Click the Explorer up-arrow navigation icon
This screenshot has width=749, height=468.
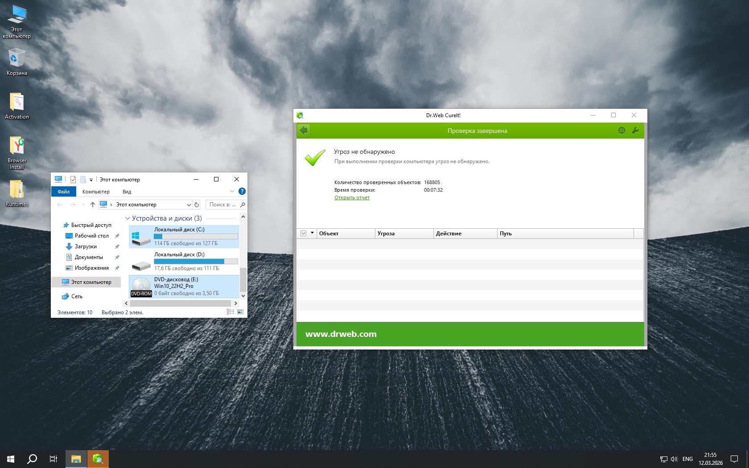92,205
